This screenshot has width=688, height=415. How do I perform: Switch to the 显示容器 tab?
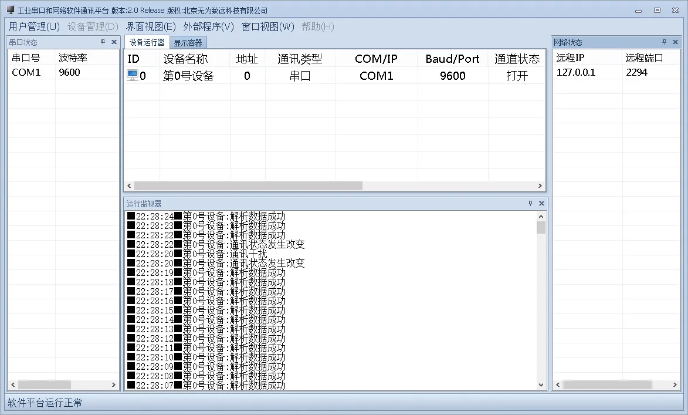pos(188,43)
